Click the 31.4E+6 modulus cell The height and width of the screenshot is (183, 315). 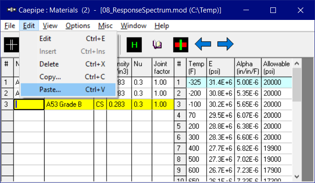point(221,82)
